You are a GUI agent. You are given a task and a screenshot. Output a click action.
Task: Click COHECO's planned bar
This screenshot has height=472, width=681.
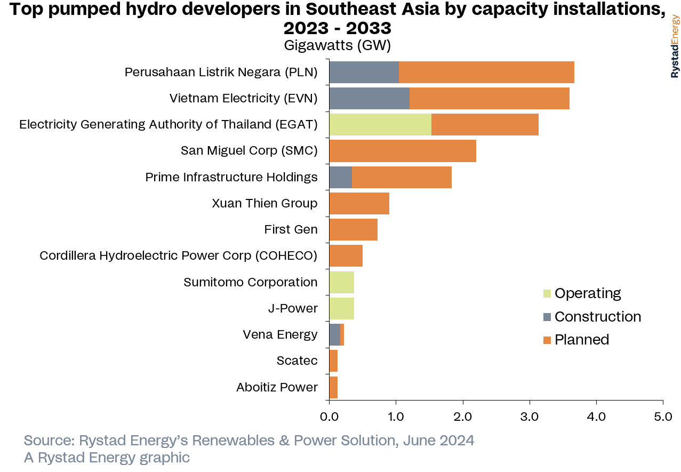[346, 255]
